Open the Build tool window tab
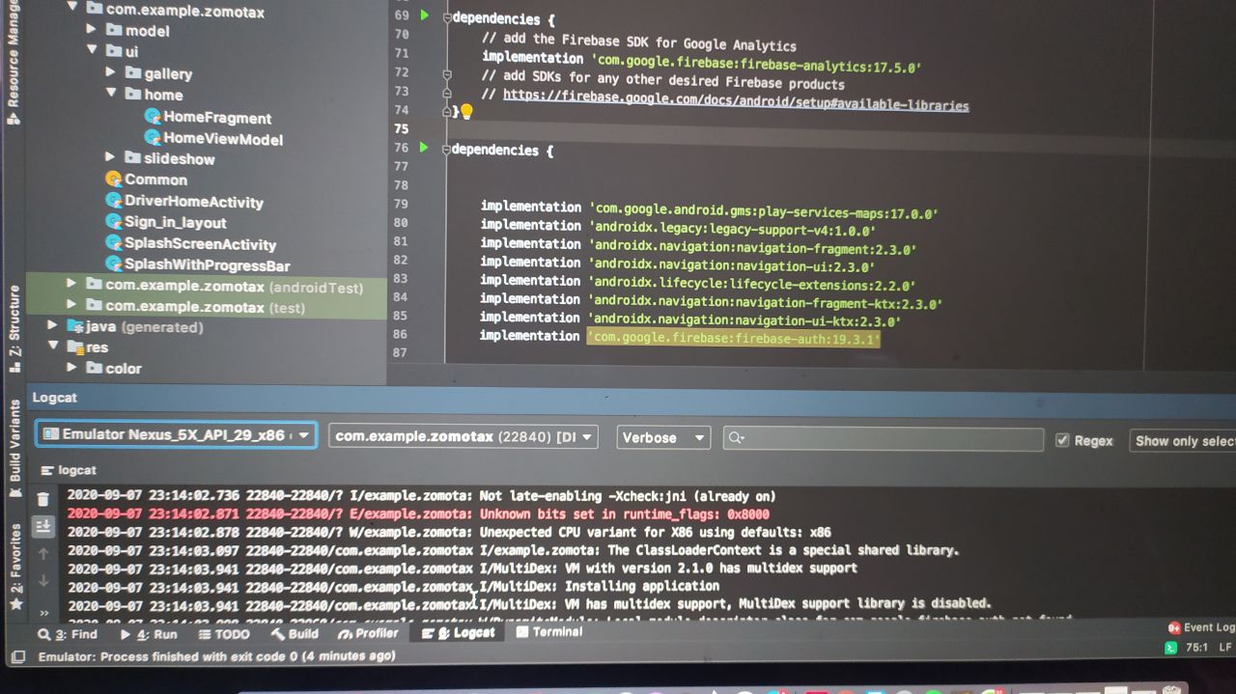This screenshot has height=694, width=1236. point(295,633)
